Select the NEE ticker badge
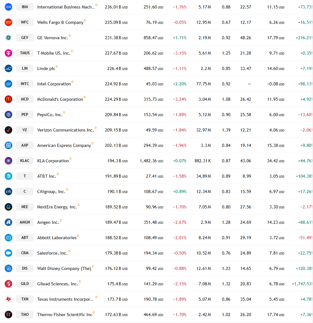The width and height of the screenshot is (313, 323). [x=25, y=207]
